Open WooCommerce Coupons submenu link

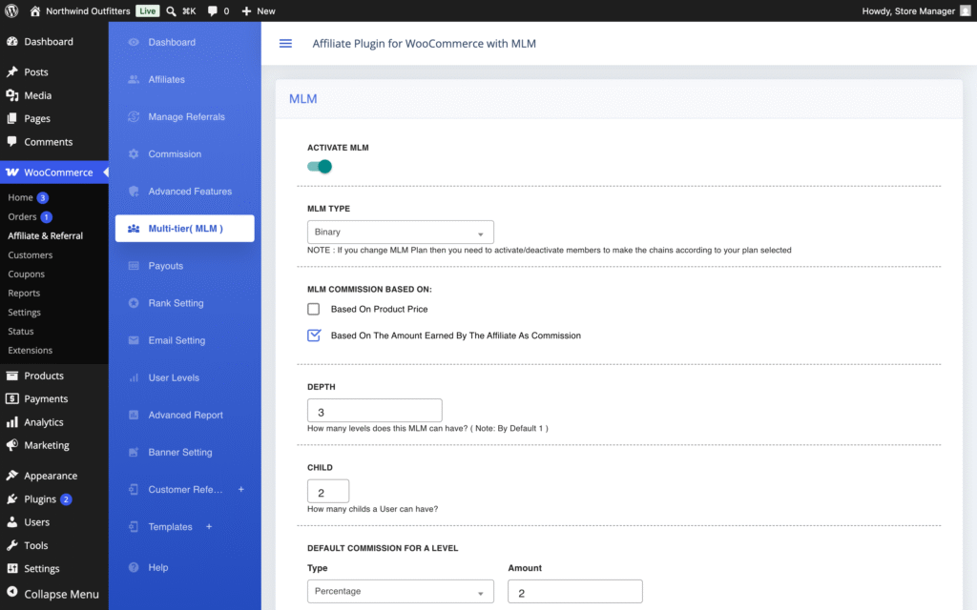coord(26,274)
